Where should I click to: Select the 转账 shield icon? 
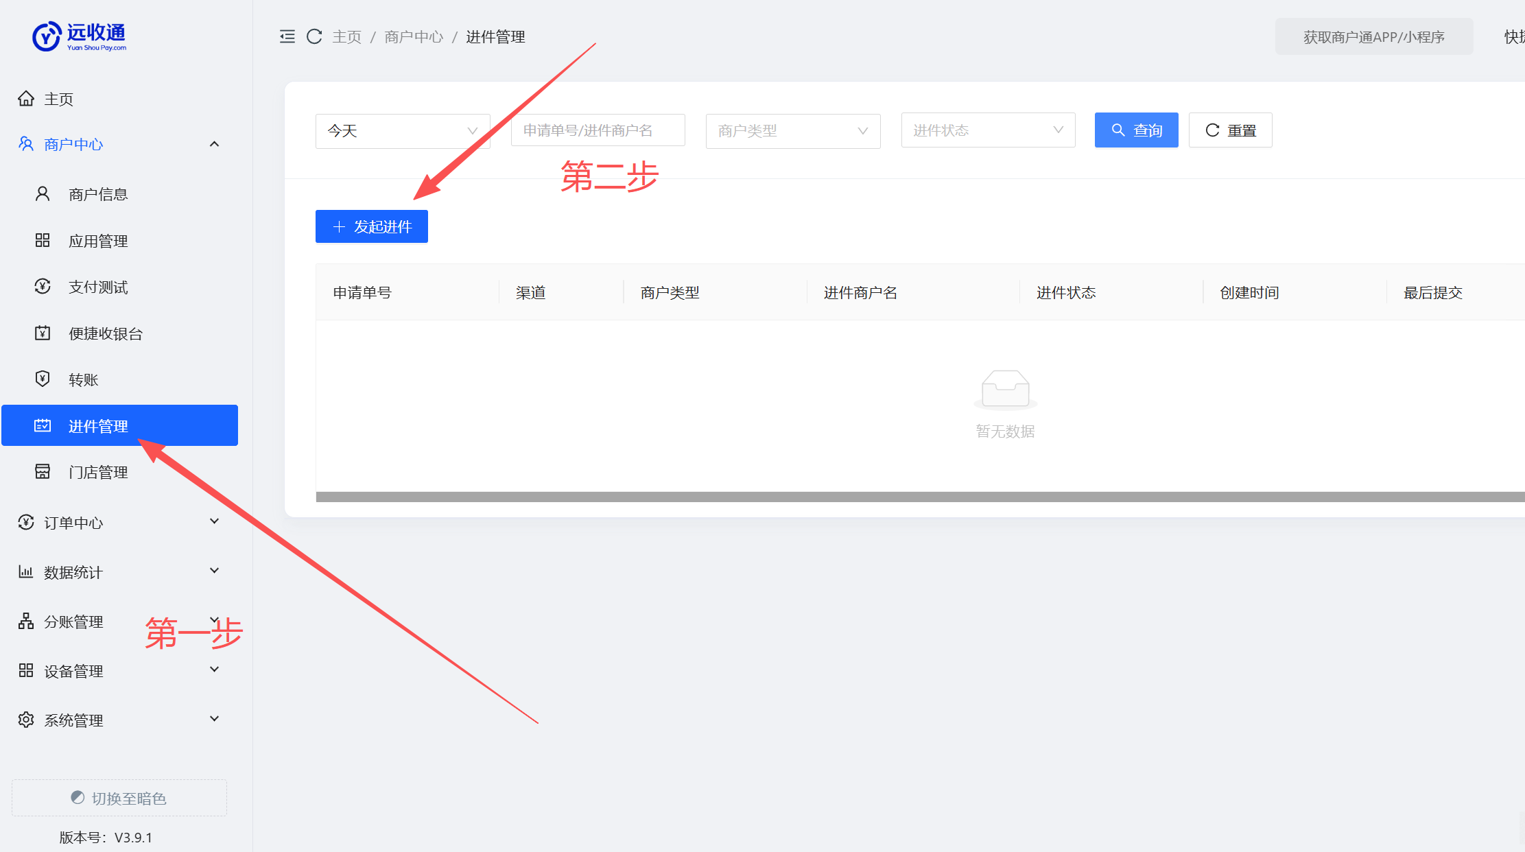[42, 379]
